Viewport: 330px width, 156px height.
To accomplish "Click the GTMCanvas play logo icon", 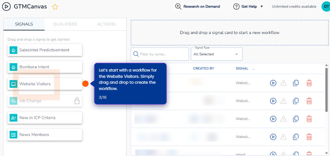I will (7, 7).
